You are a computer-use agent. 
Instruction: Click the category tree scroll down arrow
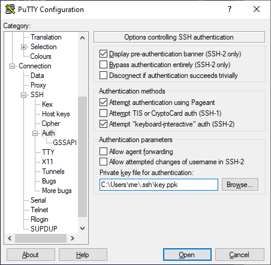(x=82, y=228)
